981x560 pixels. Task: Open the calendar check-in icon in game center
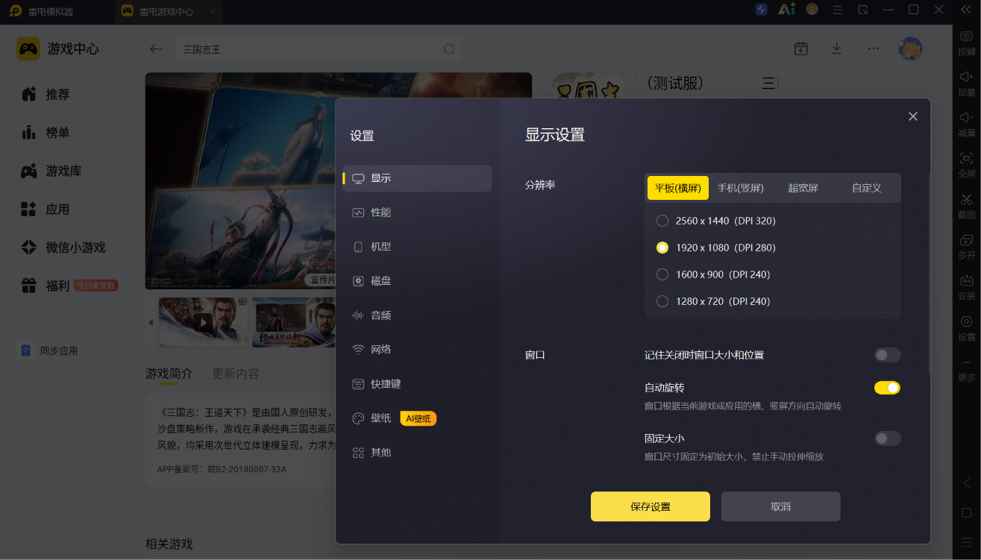[800, 49]
